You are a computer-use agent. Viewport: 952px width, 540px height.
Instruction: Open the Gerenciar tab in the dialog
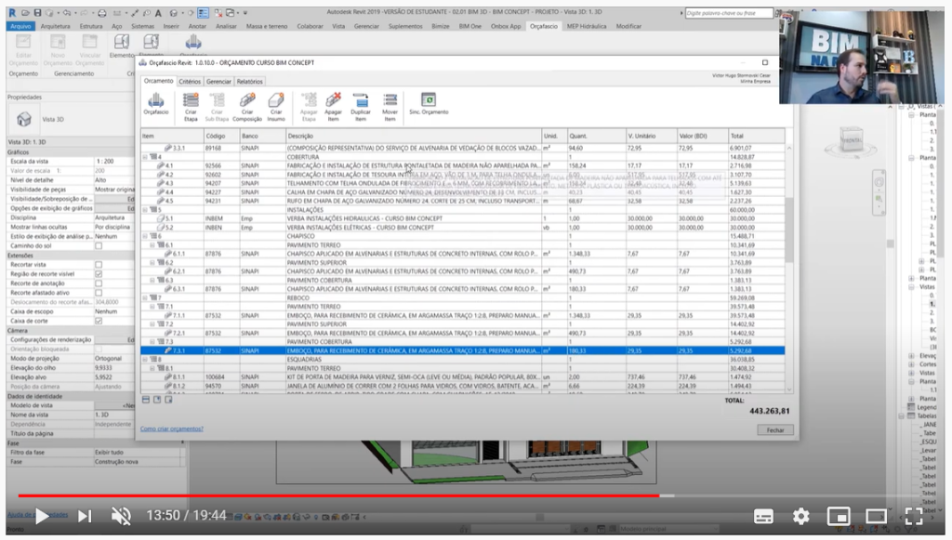pos(218,81)
